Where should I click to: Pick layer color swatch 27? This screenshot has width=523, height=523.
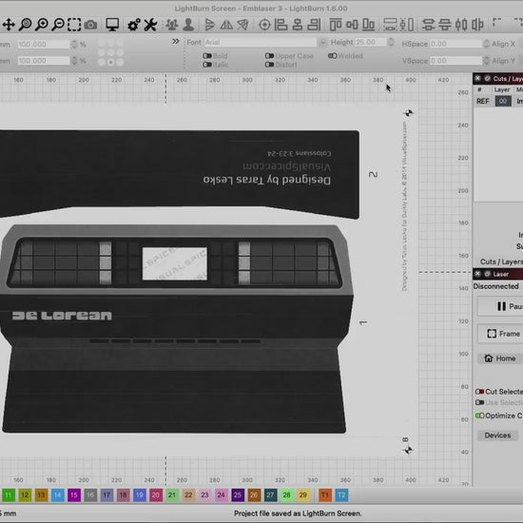[270, 495]
